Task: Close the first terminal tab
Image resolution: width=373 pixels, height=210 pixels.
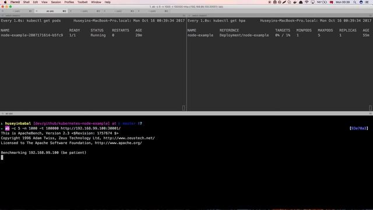Action: [x=2, y=11]
